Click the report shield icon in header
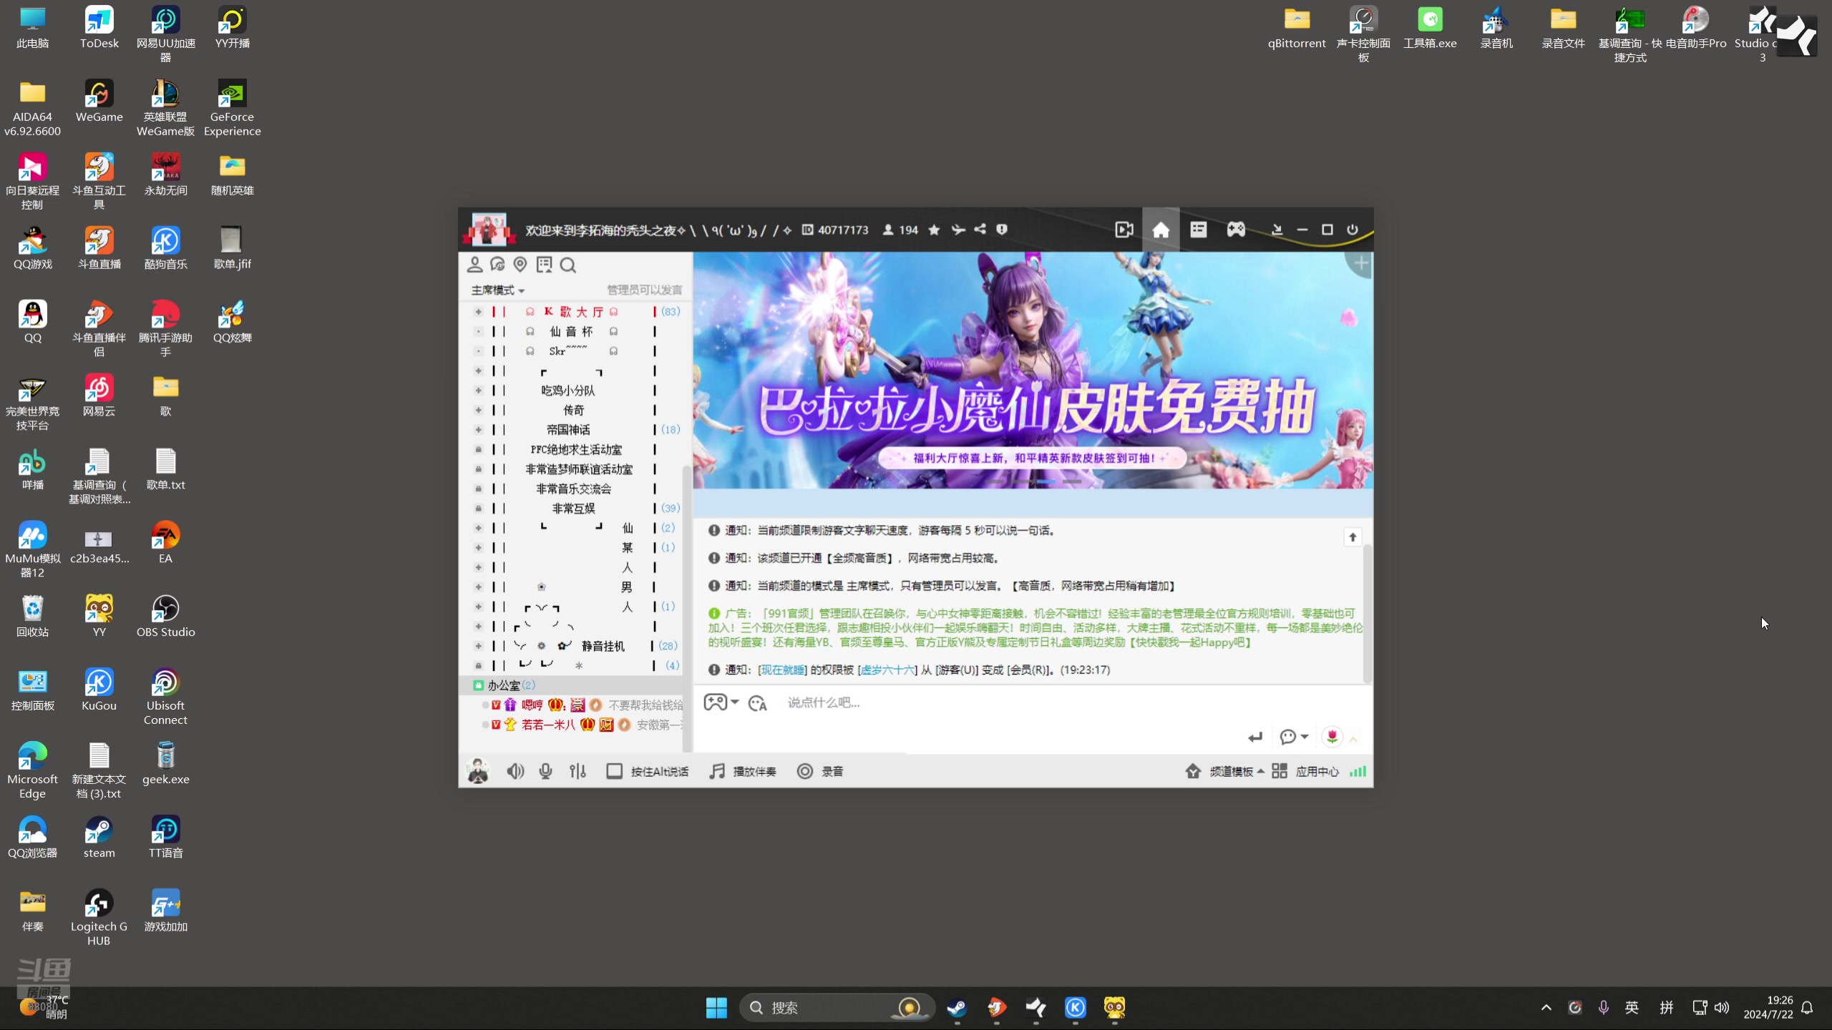The width and height of the screenshot is (1832, 1030). (x=1002, y=230)
